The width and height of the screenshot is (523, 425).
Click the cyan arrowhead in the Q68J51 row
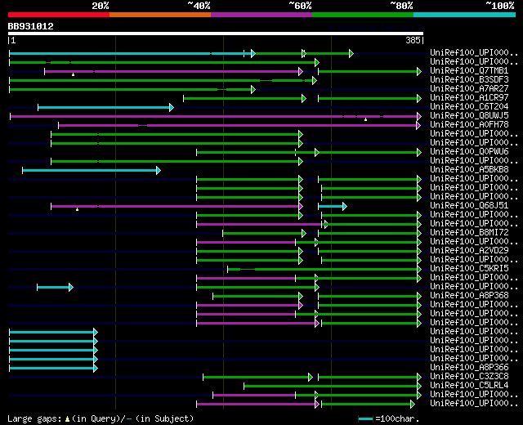click(x=344, y=206)
